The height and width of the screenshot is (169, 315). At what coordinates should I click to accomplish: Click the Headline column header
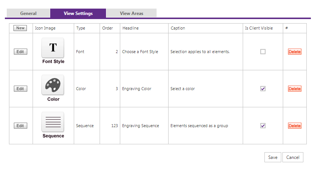pyautogui.click(x=130, y=28)
